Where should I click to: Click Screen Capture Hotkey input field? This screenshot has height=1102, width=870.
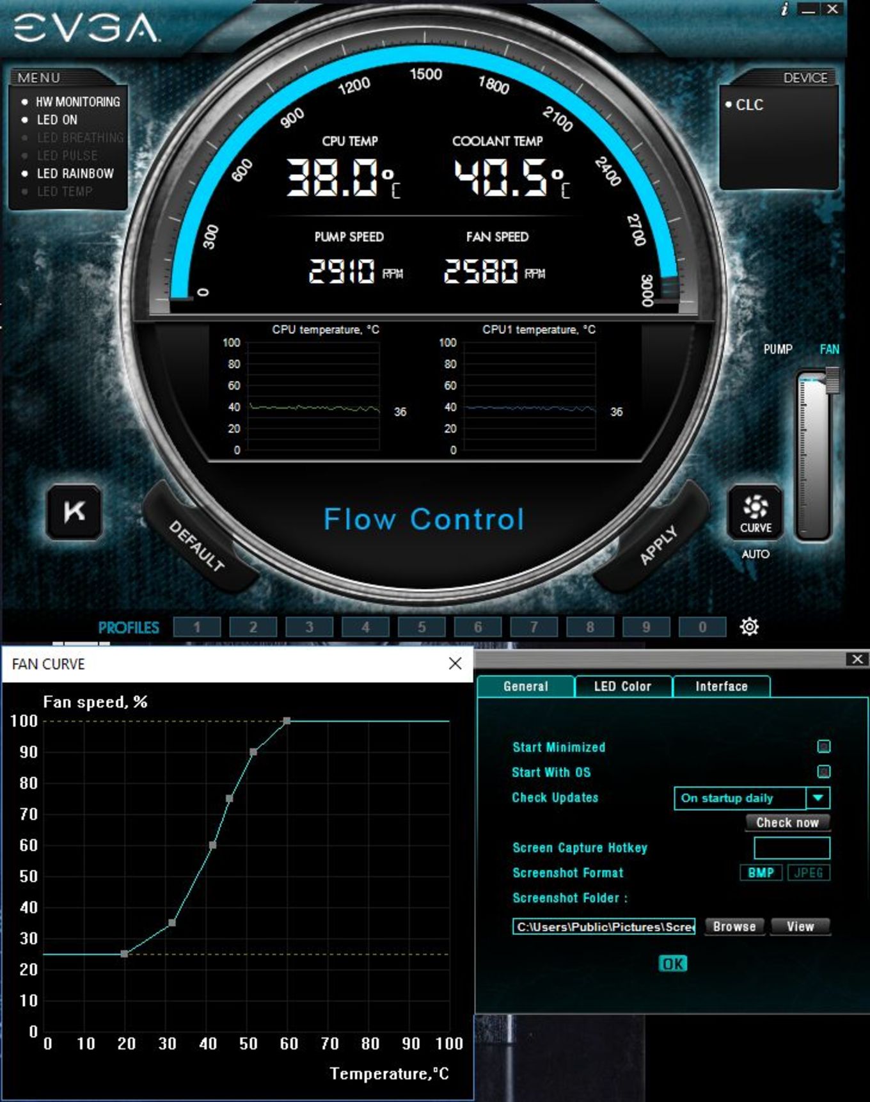coord(792,848)
